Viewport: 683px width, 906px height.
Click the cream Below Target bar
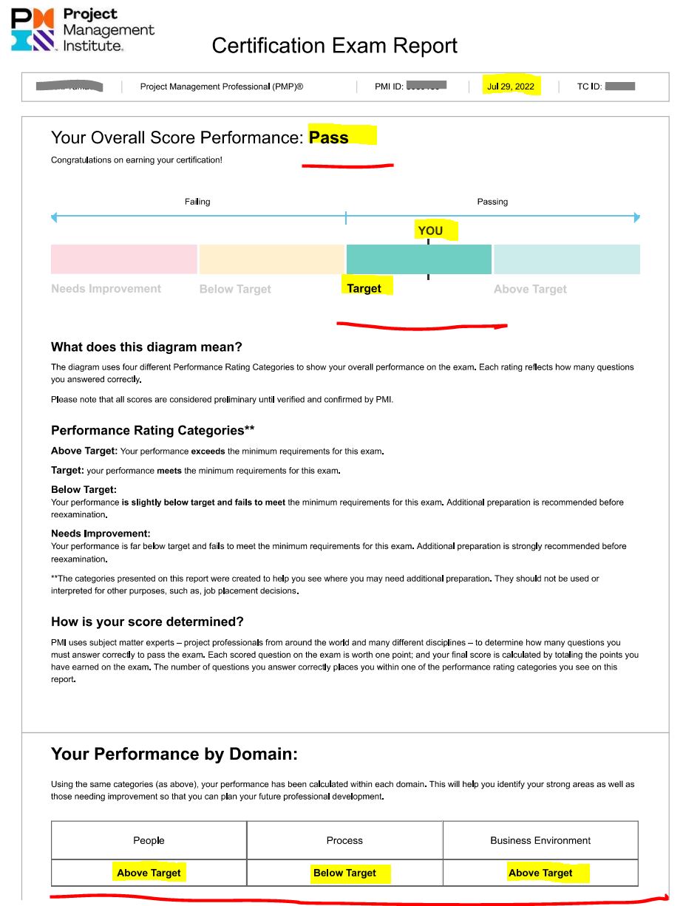pos(272,259)
